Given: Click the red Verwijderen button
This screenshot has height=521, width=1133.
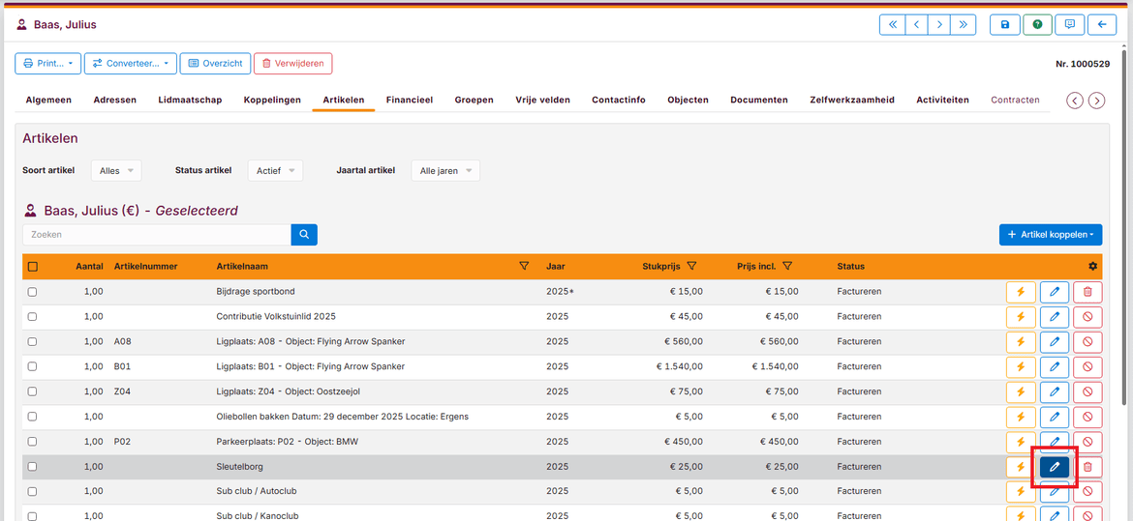Looking at the screenshot, I should tap(292, 64).
